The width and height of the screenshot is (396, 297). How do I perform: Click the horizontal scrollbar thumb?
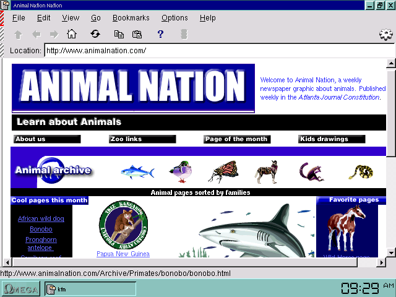pos(185,262)
